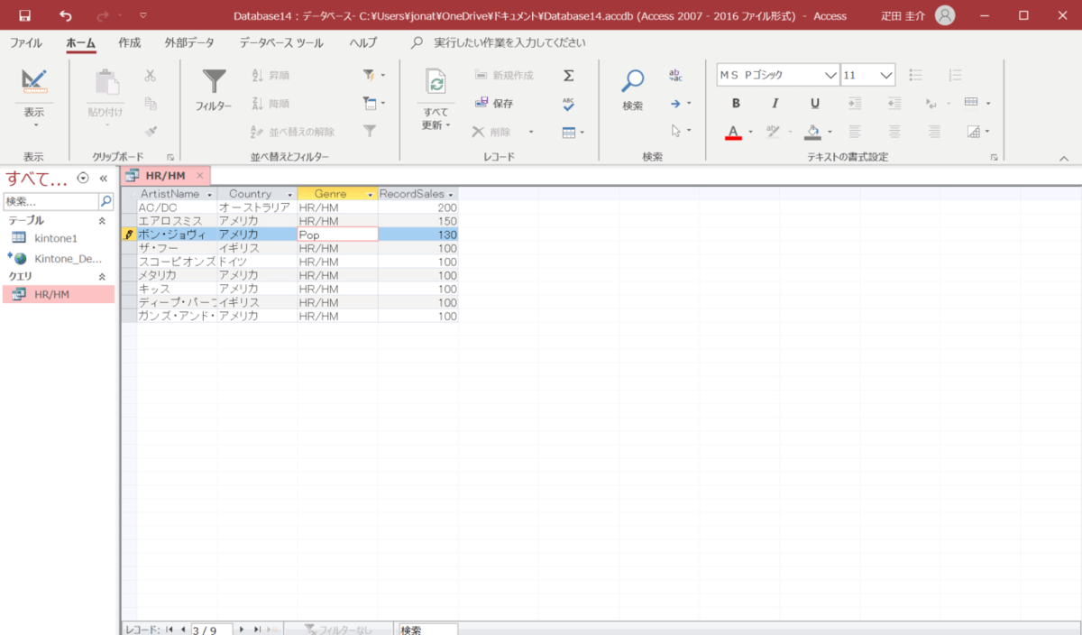Open the Kintone_De... linked table item

pos(58,258)
